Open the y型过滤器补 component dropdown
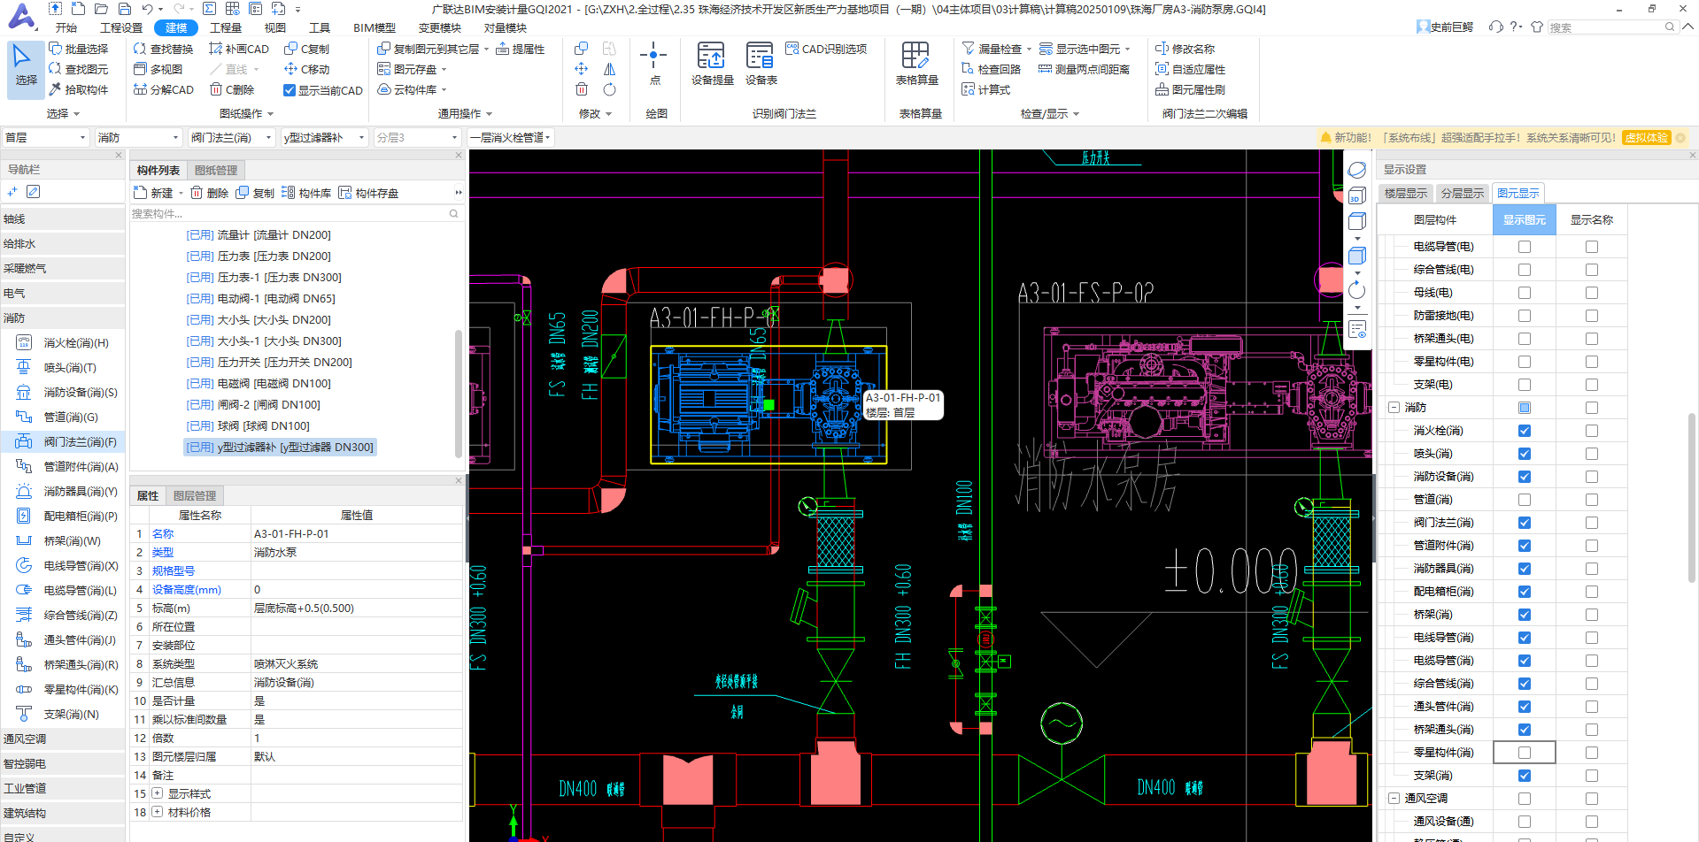This screenshot has height=842, width=1699. (324, 137)
